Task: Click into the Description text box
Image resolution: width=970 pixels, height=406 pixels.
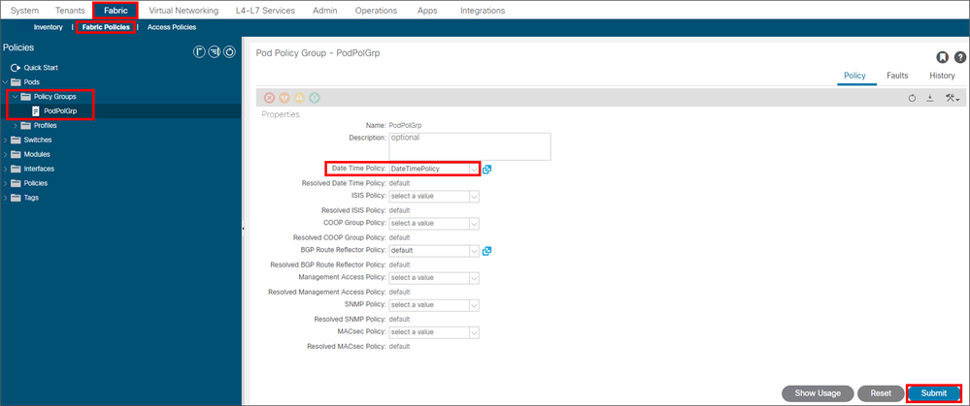Action: click(x=470, y=146)
